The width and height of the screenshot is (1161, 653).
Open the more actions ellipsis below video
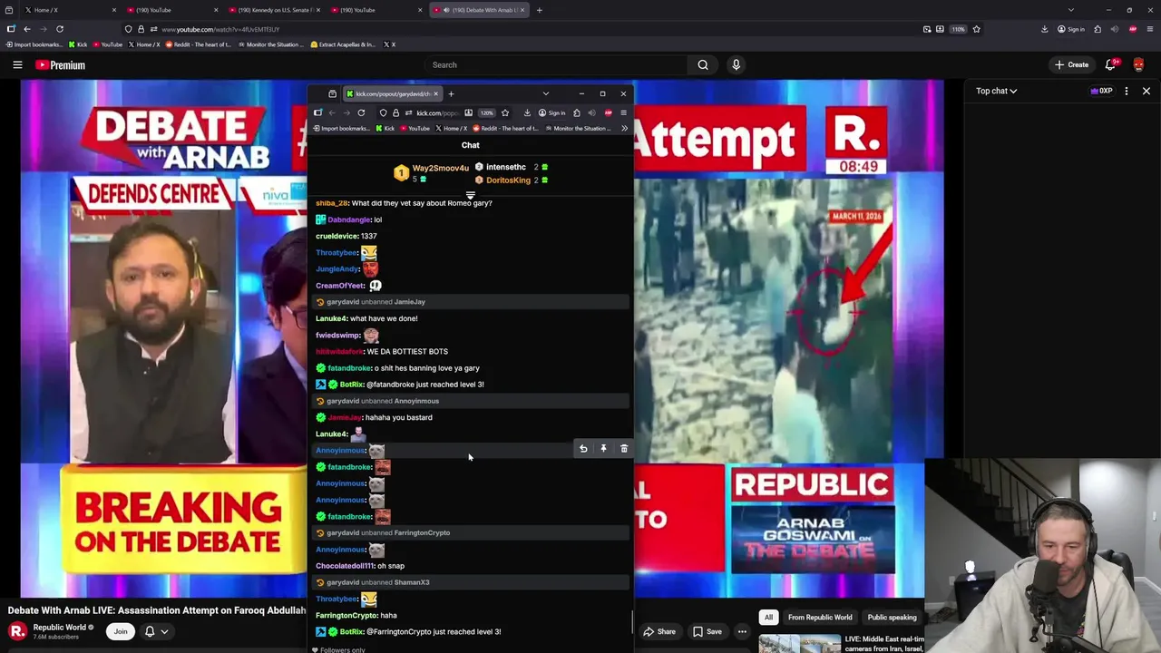coord(742,631)
